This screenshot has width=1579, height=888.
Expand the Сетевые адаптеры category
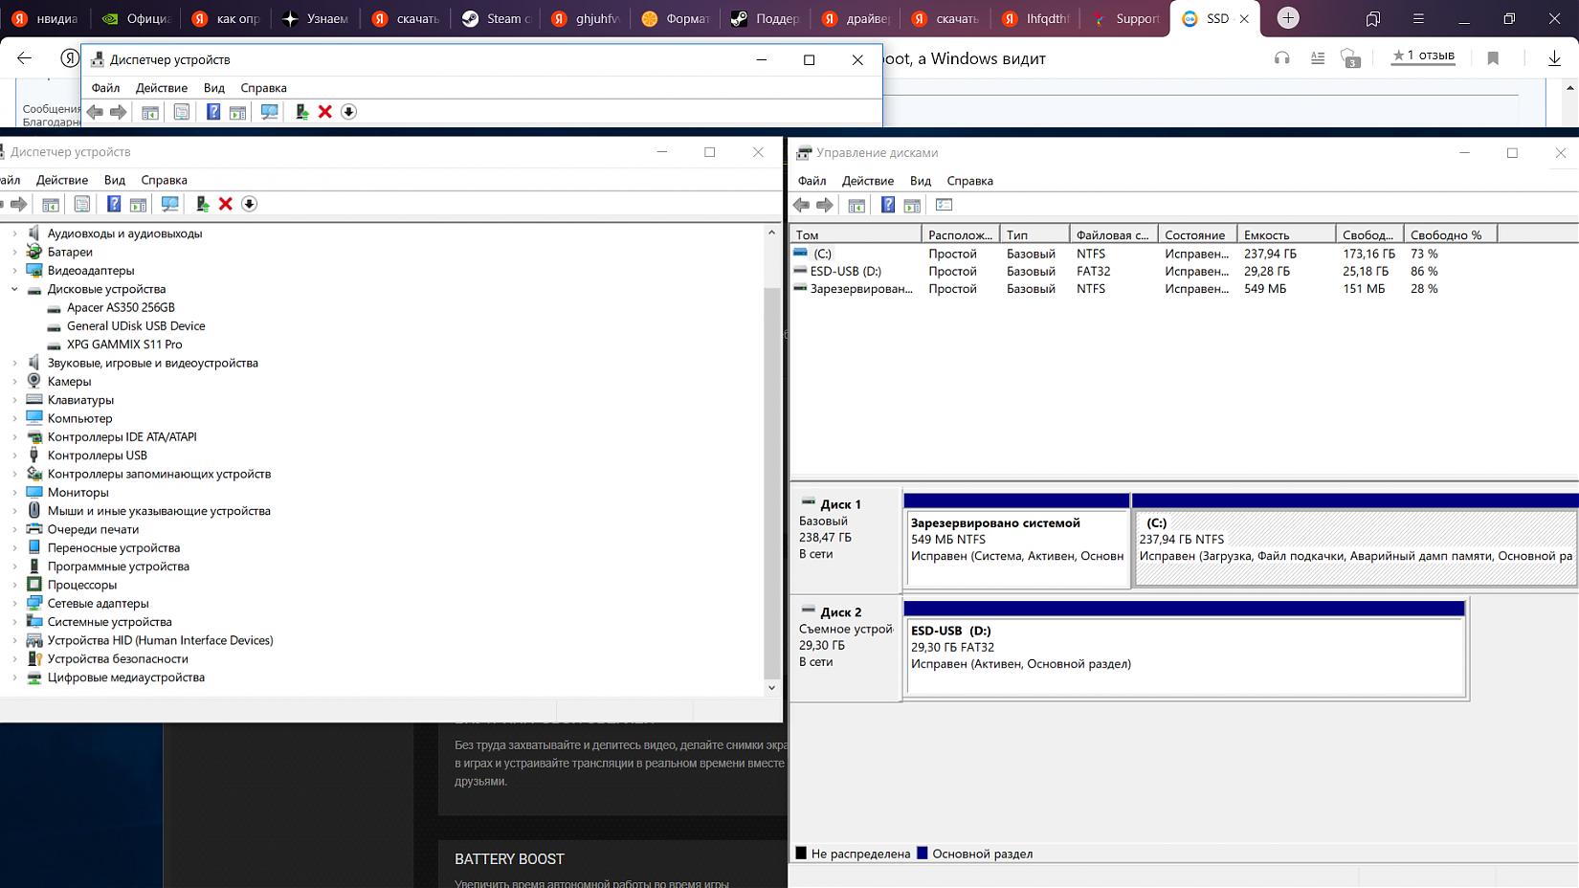[14, 604]
